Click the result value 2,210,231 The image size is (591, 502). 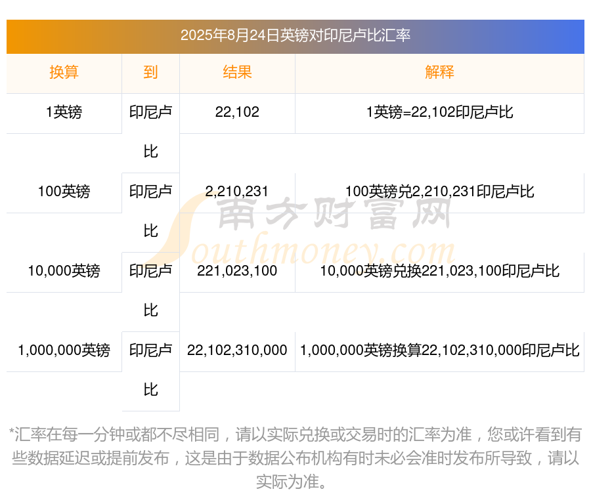click(237, 192)
